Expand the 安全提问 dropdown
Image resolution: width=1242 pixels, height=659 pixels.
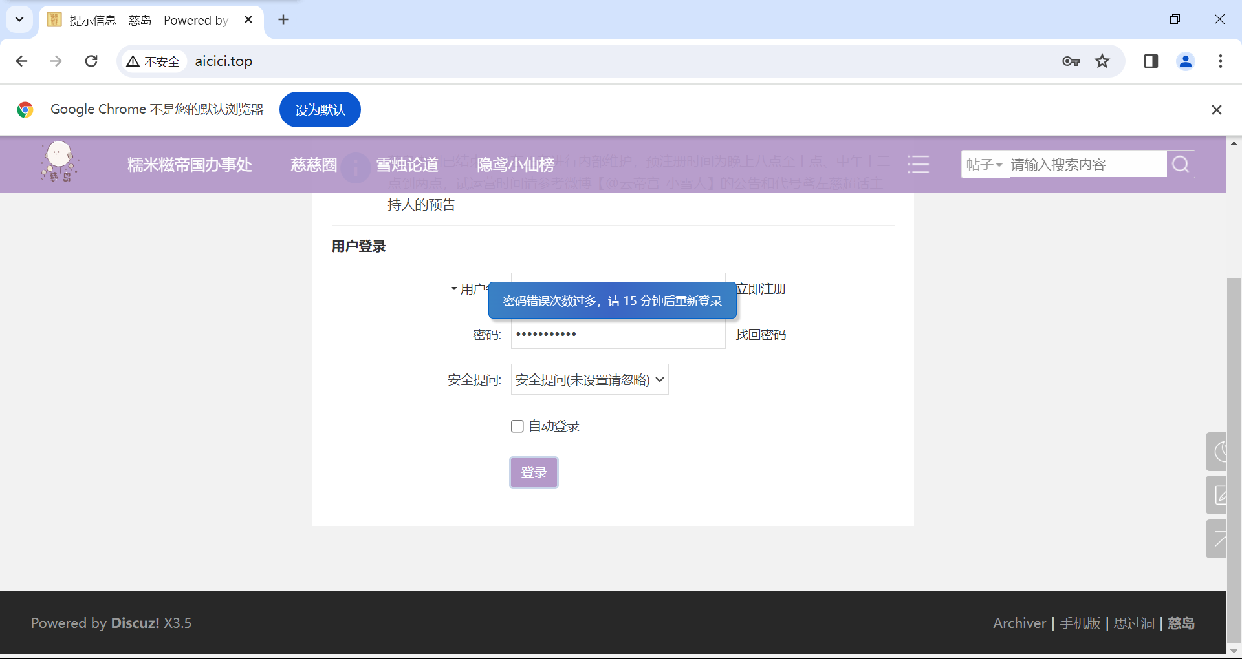[x=589, y=380]
